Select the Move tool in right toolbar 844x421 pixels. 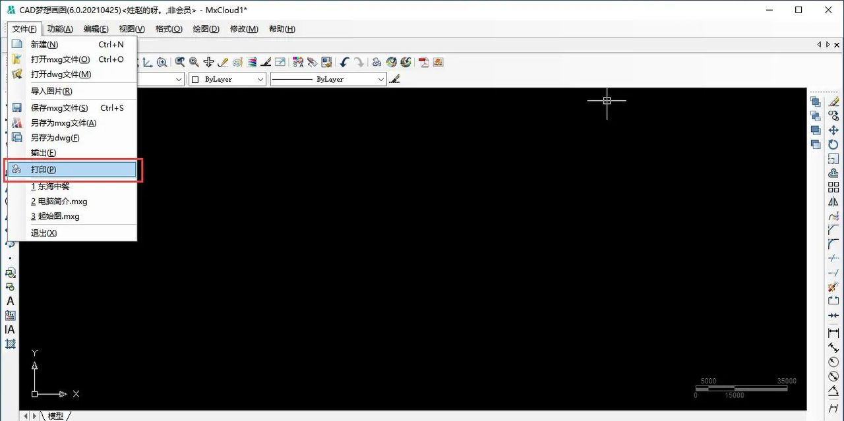click(833, 130)
